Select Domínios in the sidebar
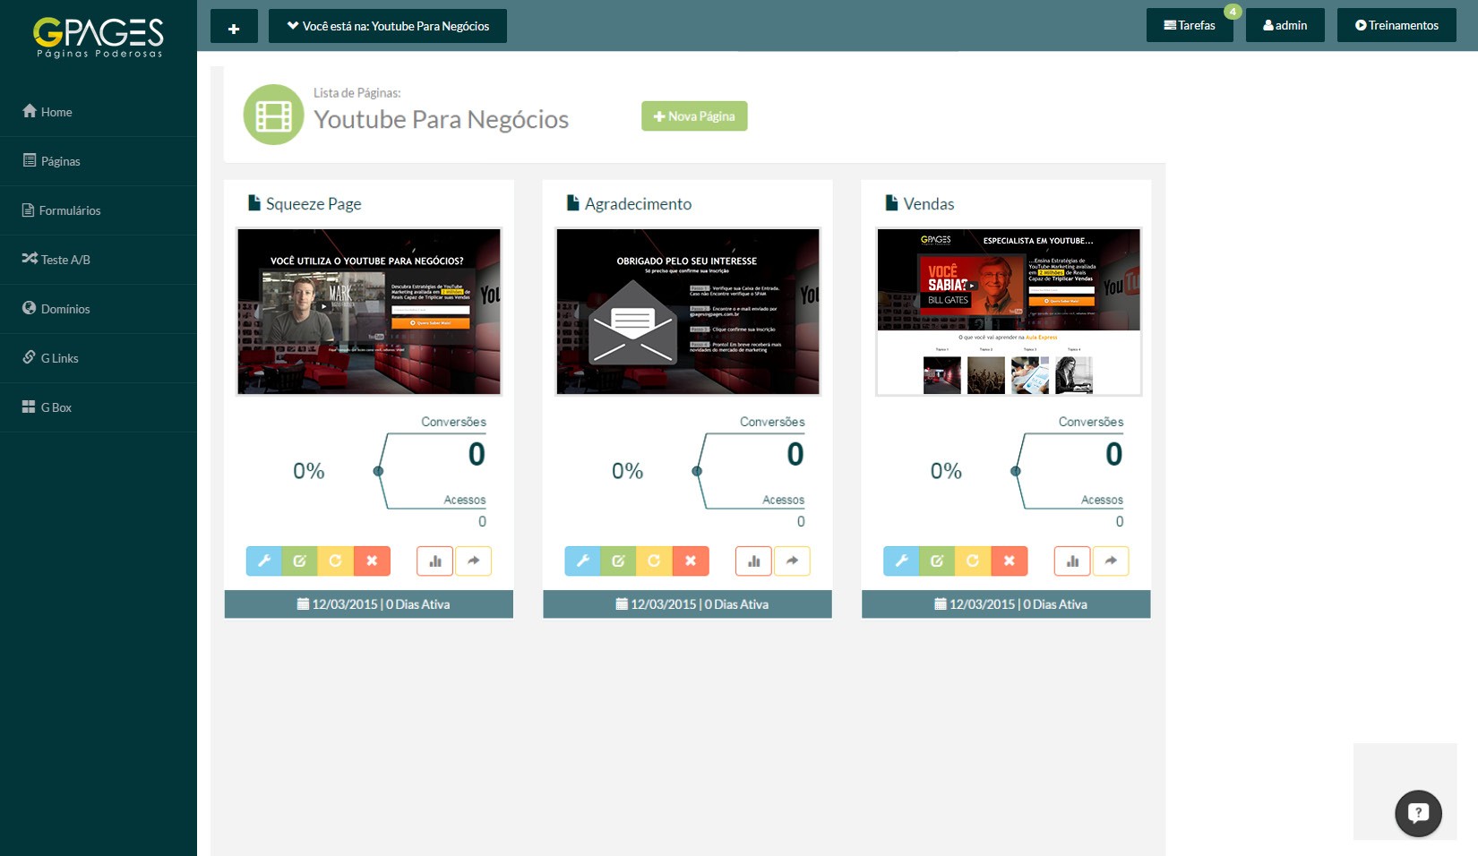The width and height of the screenshot is (1478, 856). [64, 309]
